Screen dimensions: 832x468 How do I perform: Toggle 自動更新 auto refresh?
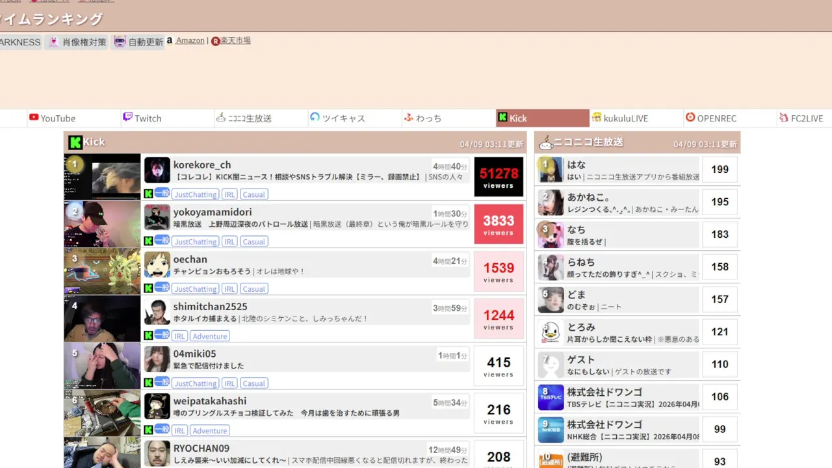(x=138, y=42)
